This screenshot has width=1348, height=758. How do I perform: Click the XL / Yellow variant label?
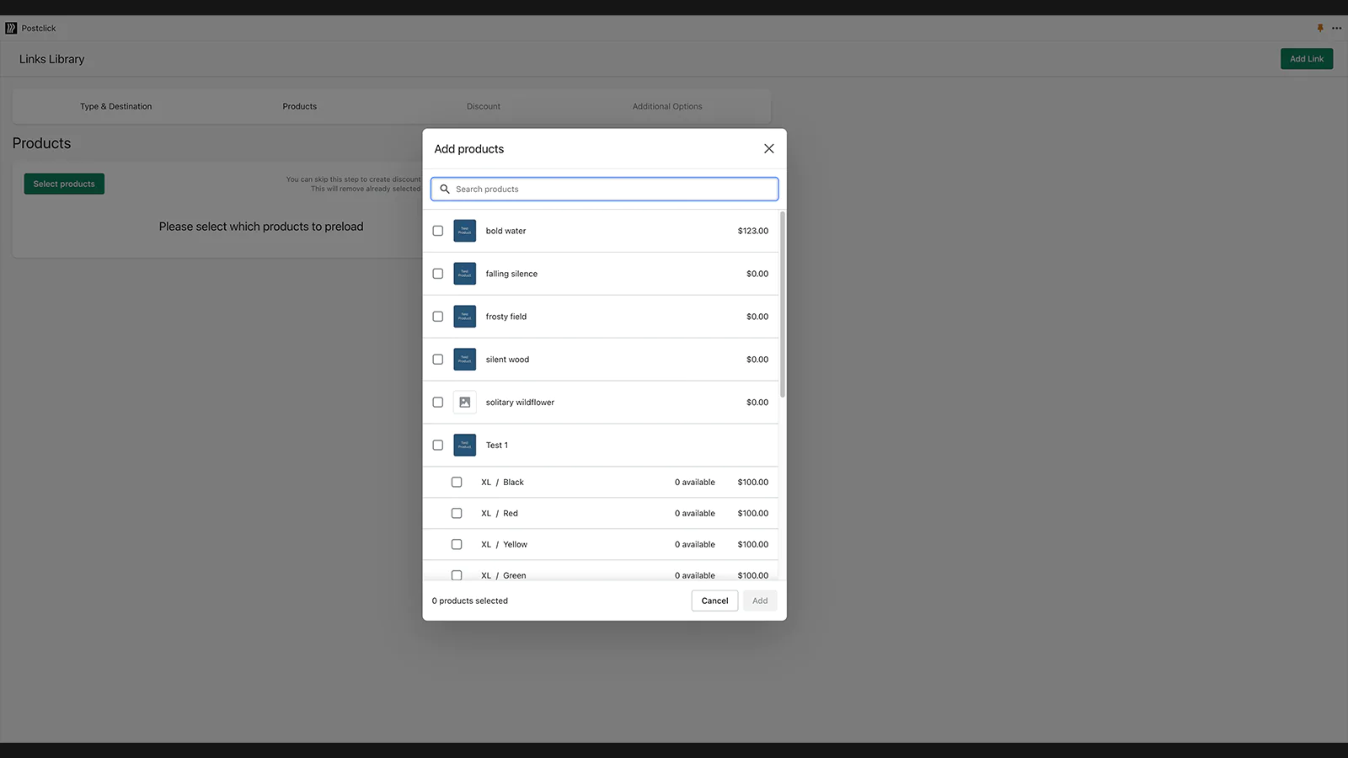[504, 545]
